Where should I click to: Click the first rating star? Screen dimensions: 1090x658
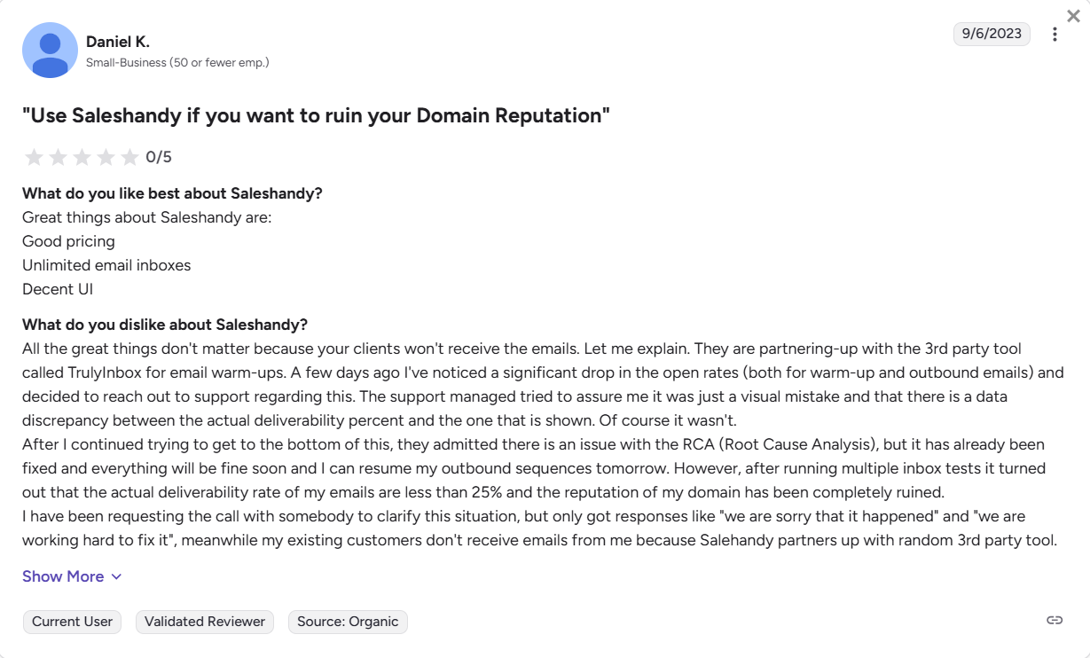(34, 158)
